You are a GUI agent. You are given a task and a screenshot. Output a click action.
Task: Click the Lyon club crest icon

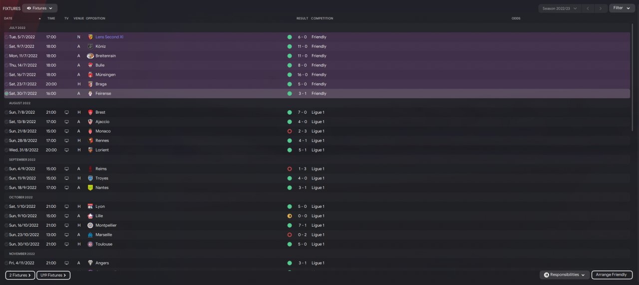[90, 206]
